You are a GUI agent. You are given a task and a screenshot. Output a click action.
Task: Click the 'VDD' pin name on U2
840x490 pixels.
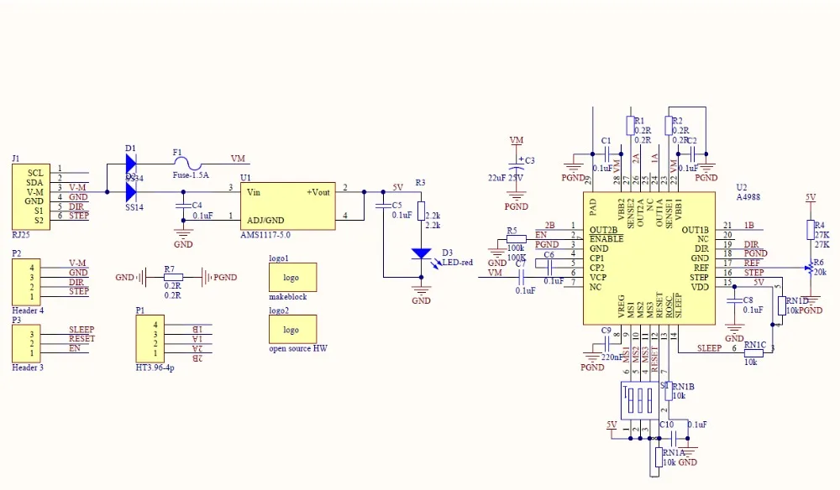point(700,287)
